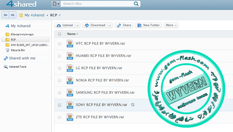Open ZTE RCP FILE BY WYVERN.rar
Screen dimensions: 233x132
click(x=100, y=117)
